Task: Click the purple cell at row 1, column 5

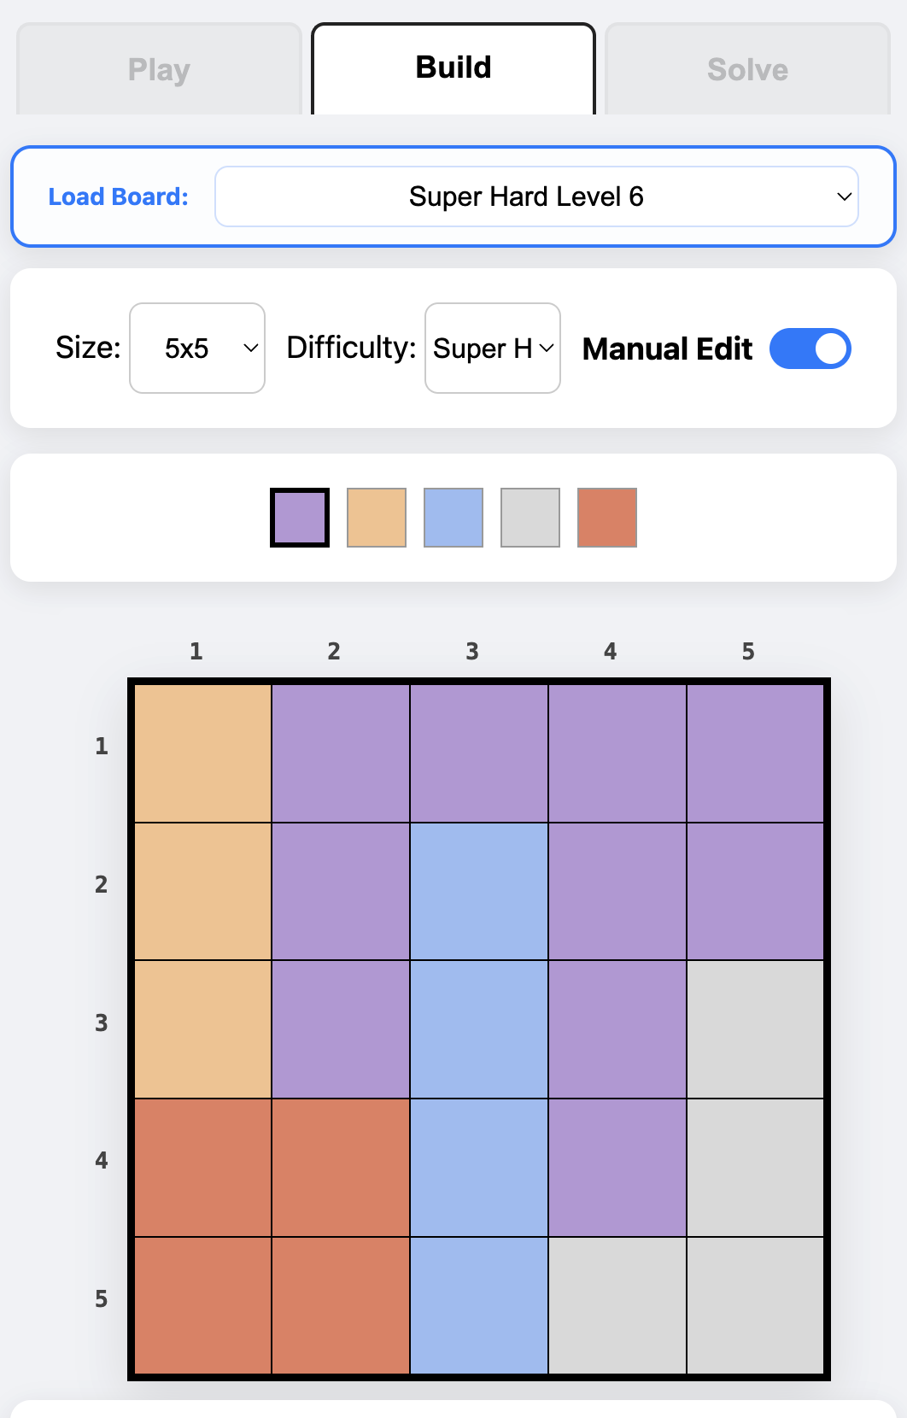Action: click(x=756, y=753)
